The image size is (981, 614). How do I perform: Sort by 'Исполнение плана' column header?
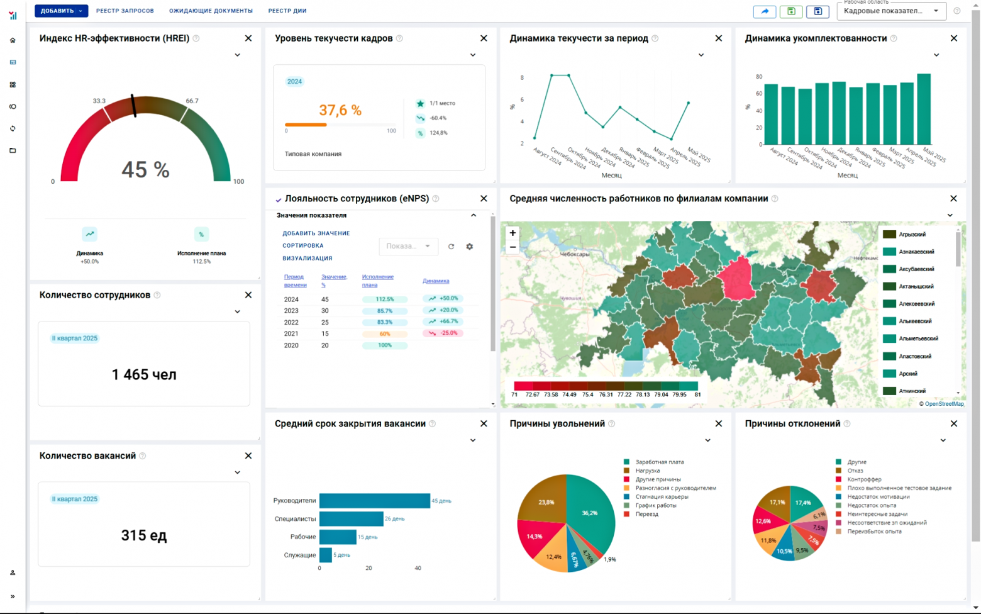click(x=377, y=281)
